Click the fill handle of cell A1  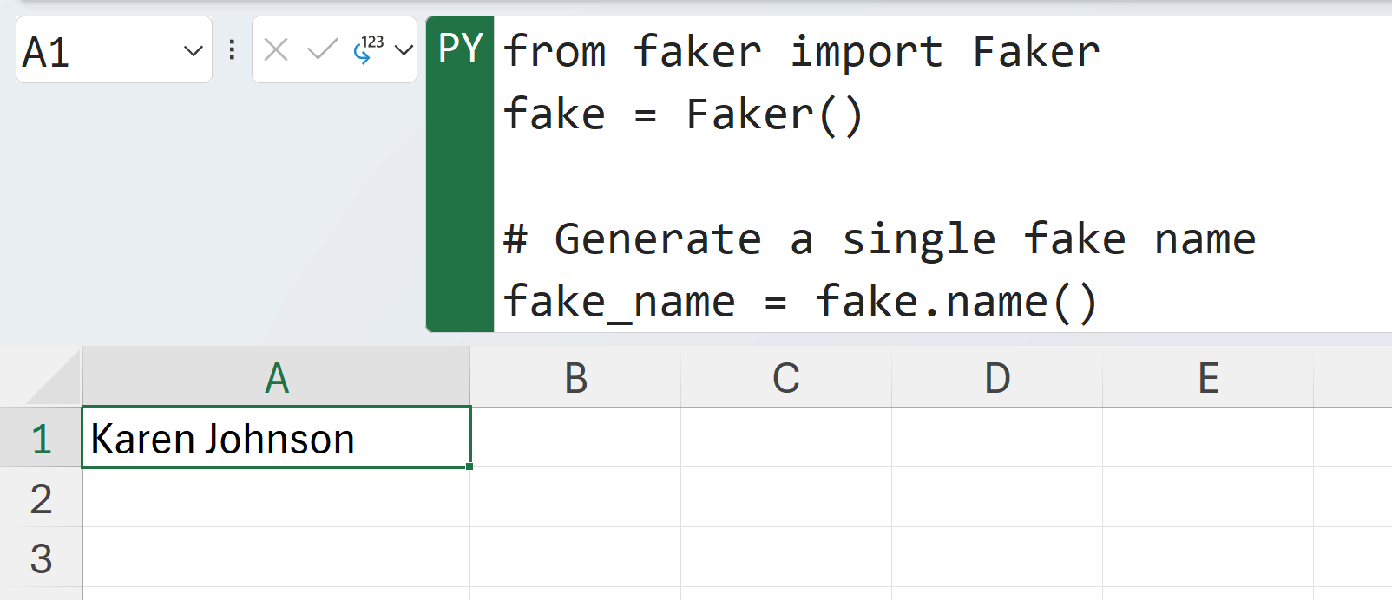(x=469, y=466)
